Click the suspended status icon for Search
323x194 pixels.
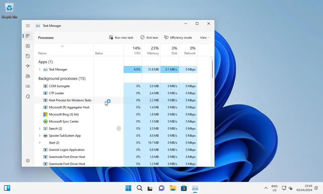pyautogui.click(x=119, y=129)
